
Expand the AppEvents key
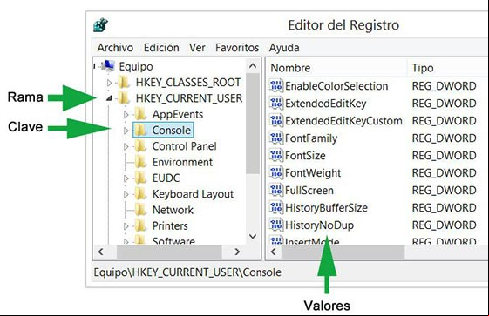pyautogui.click(x=126, y=115)
